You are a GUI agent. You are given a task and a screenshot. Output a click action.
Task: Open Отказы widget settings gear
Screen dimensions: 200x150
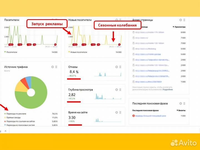117,67
